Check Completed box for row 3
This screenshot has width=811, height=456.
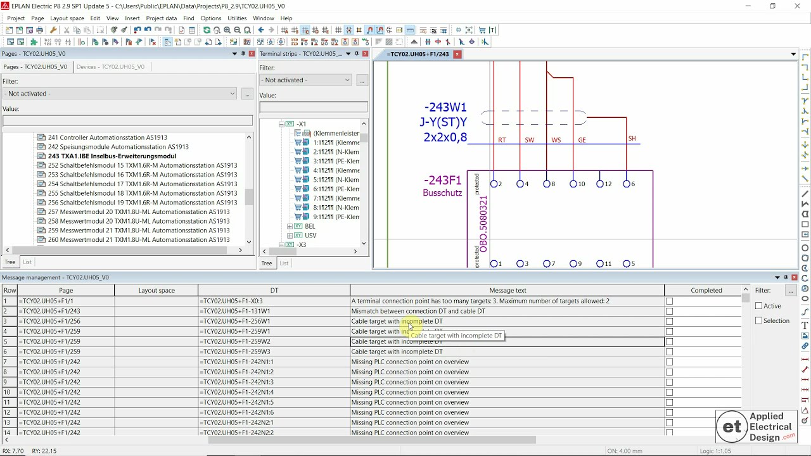(669, 322)
